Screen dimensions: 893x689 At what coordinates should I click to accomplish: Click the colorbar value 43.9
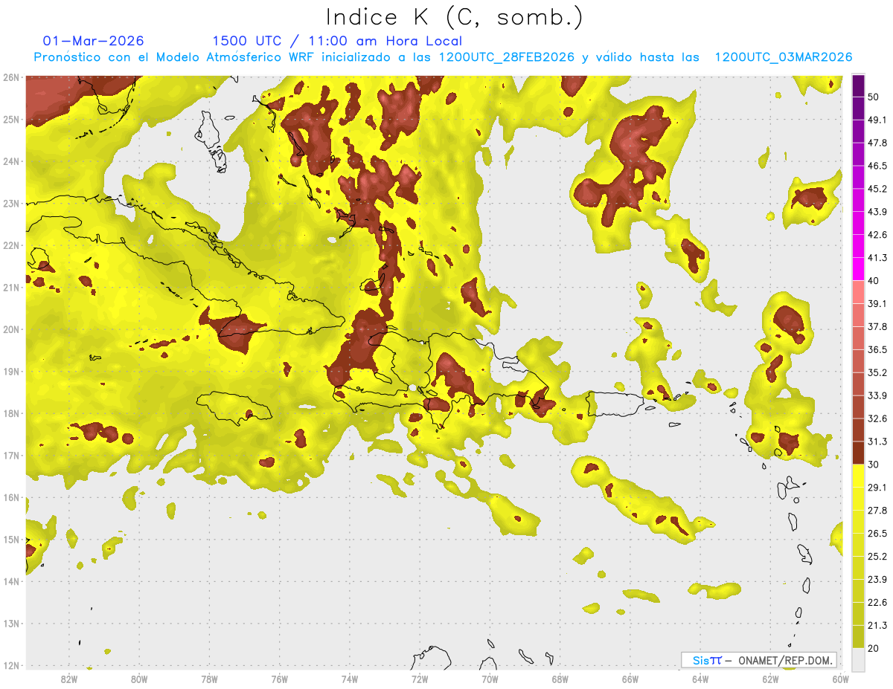tap(877, 212)
